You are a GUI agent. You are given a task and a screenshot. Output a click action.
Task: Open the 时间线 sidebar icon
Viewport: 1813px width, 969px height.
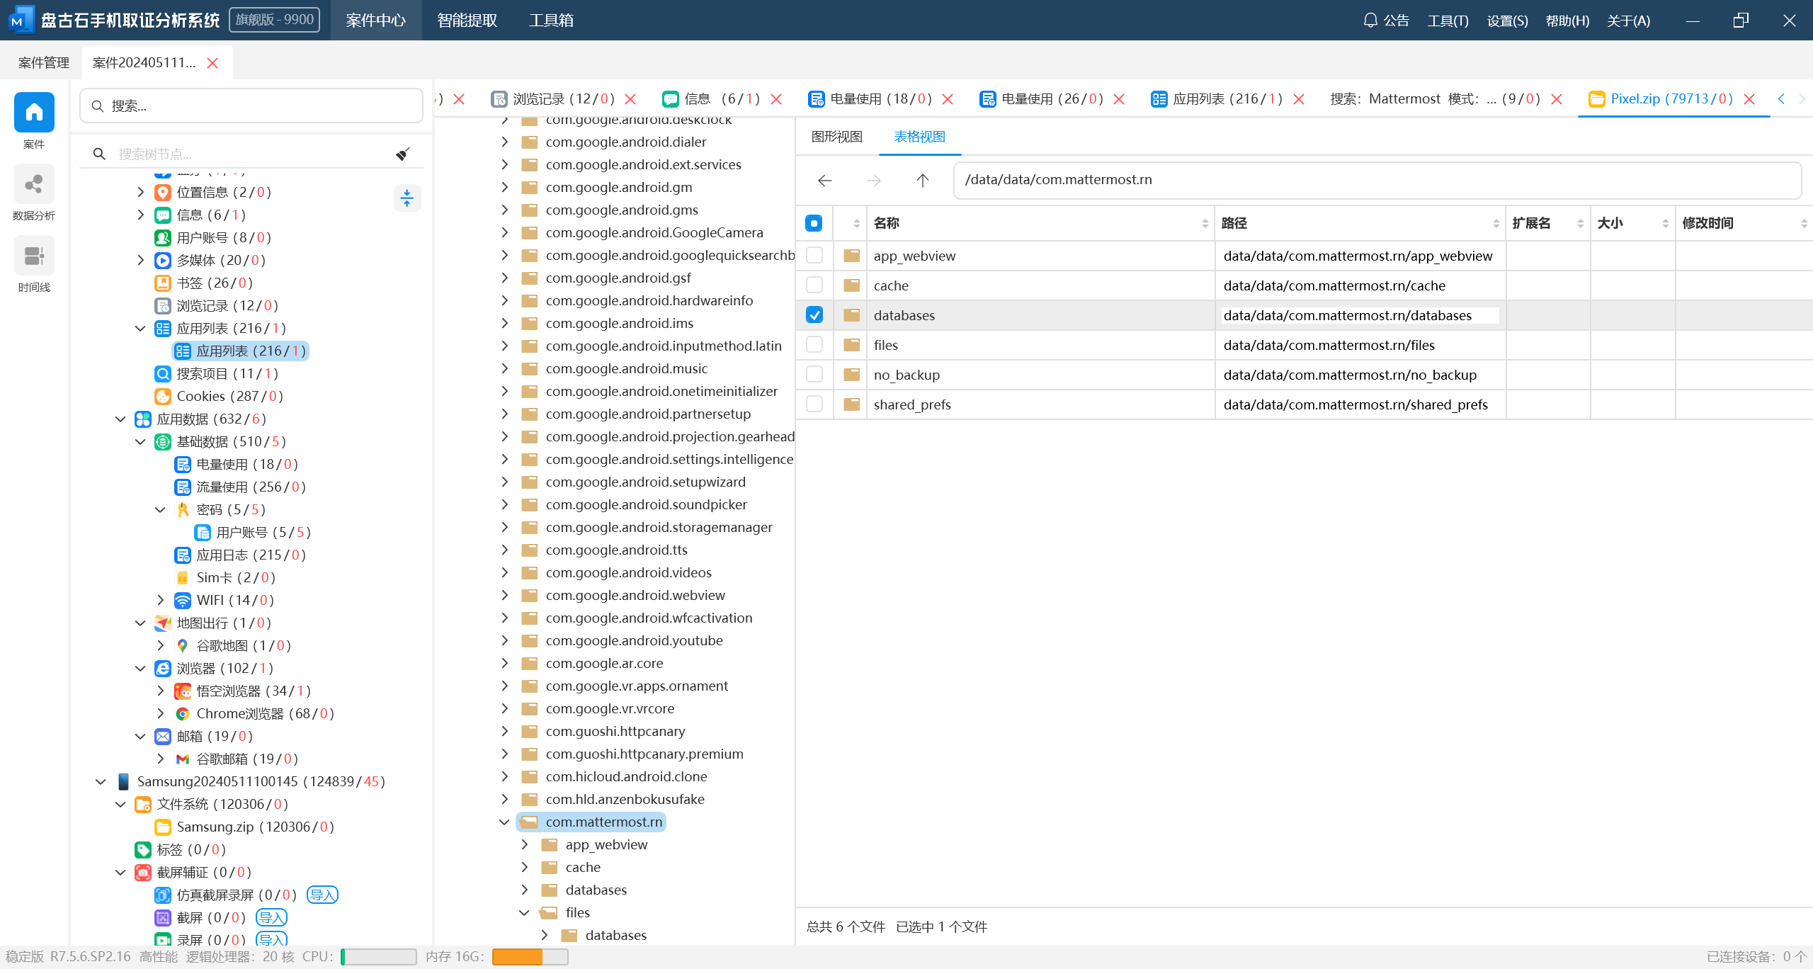click(34, 256)
